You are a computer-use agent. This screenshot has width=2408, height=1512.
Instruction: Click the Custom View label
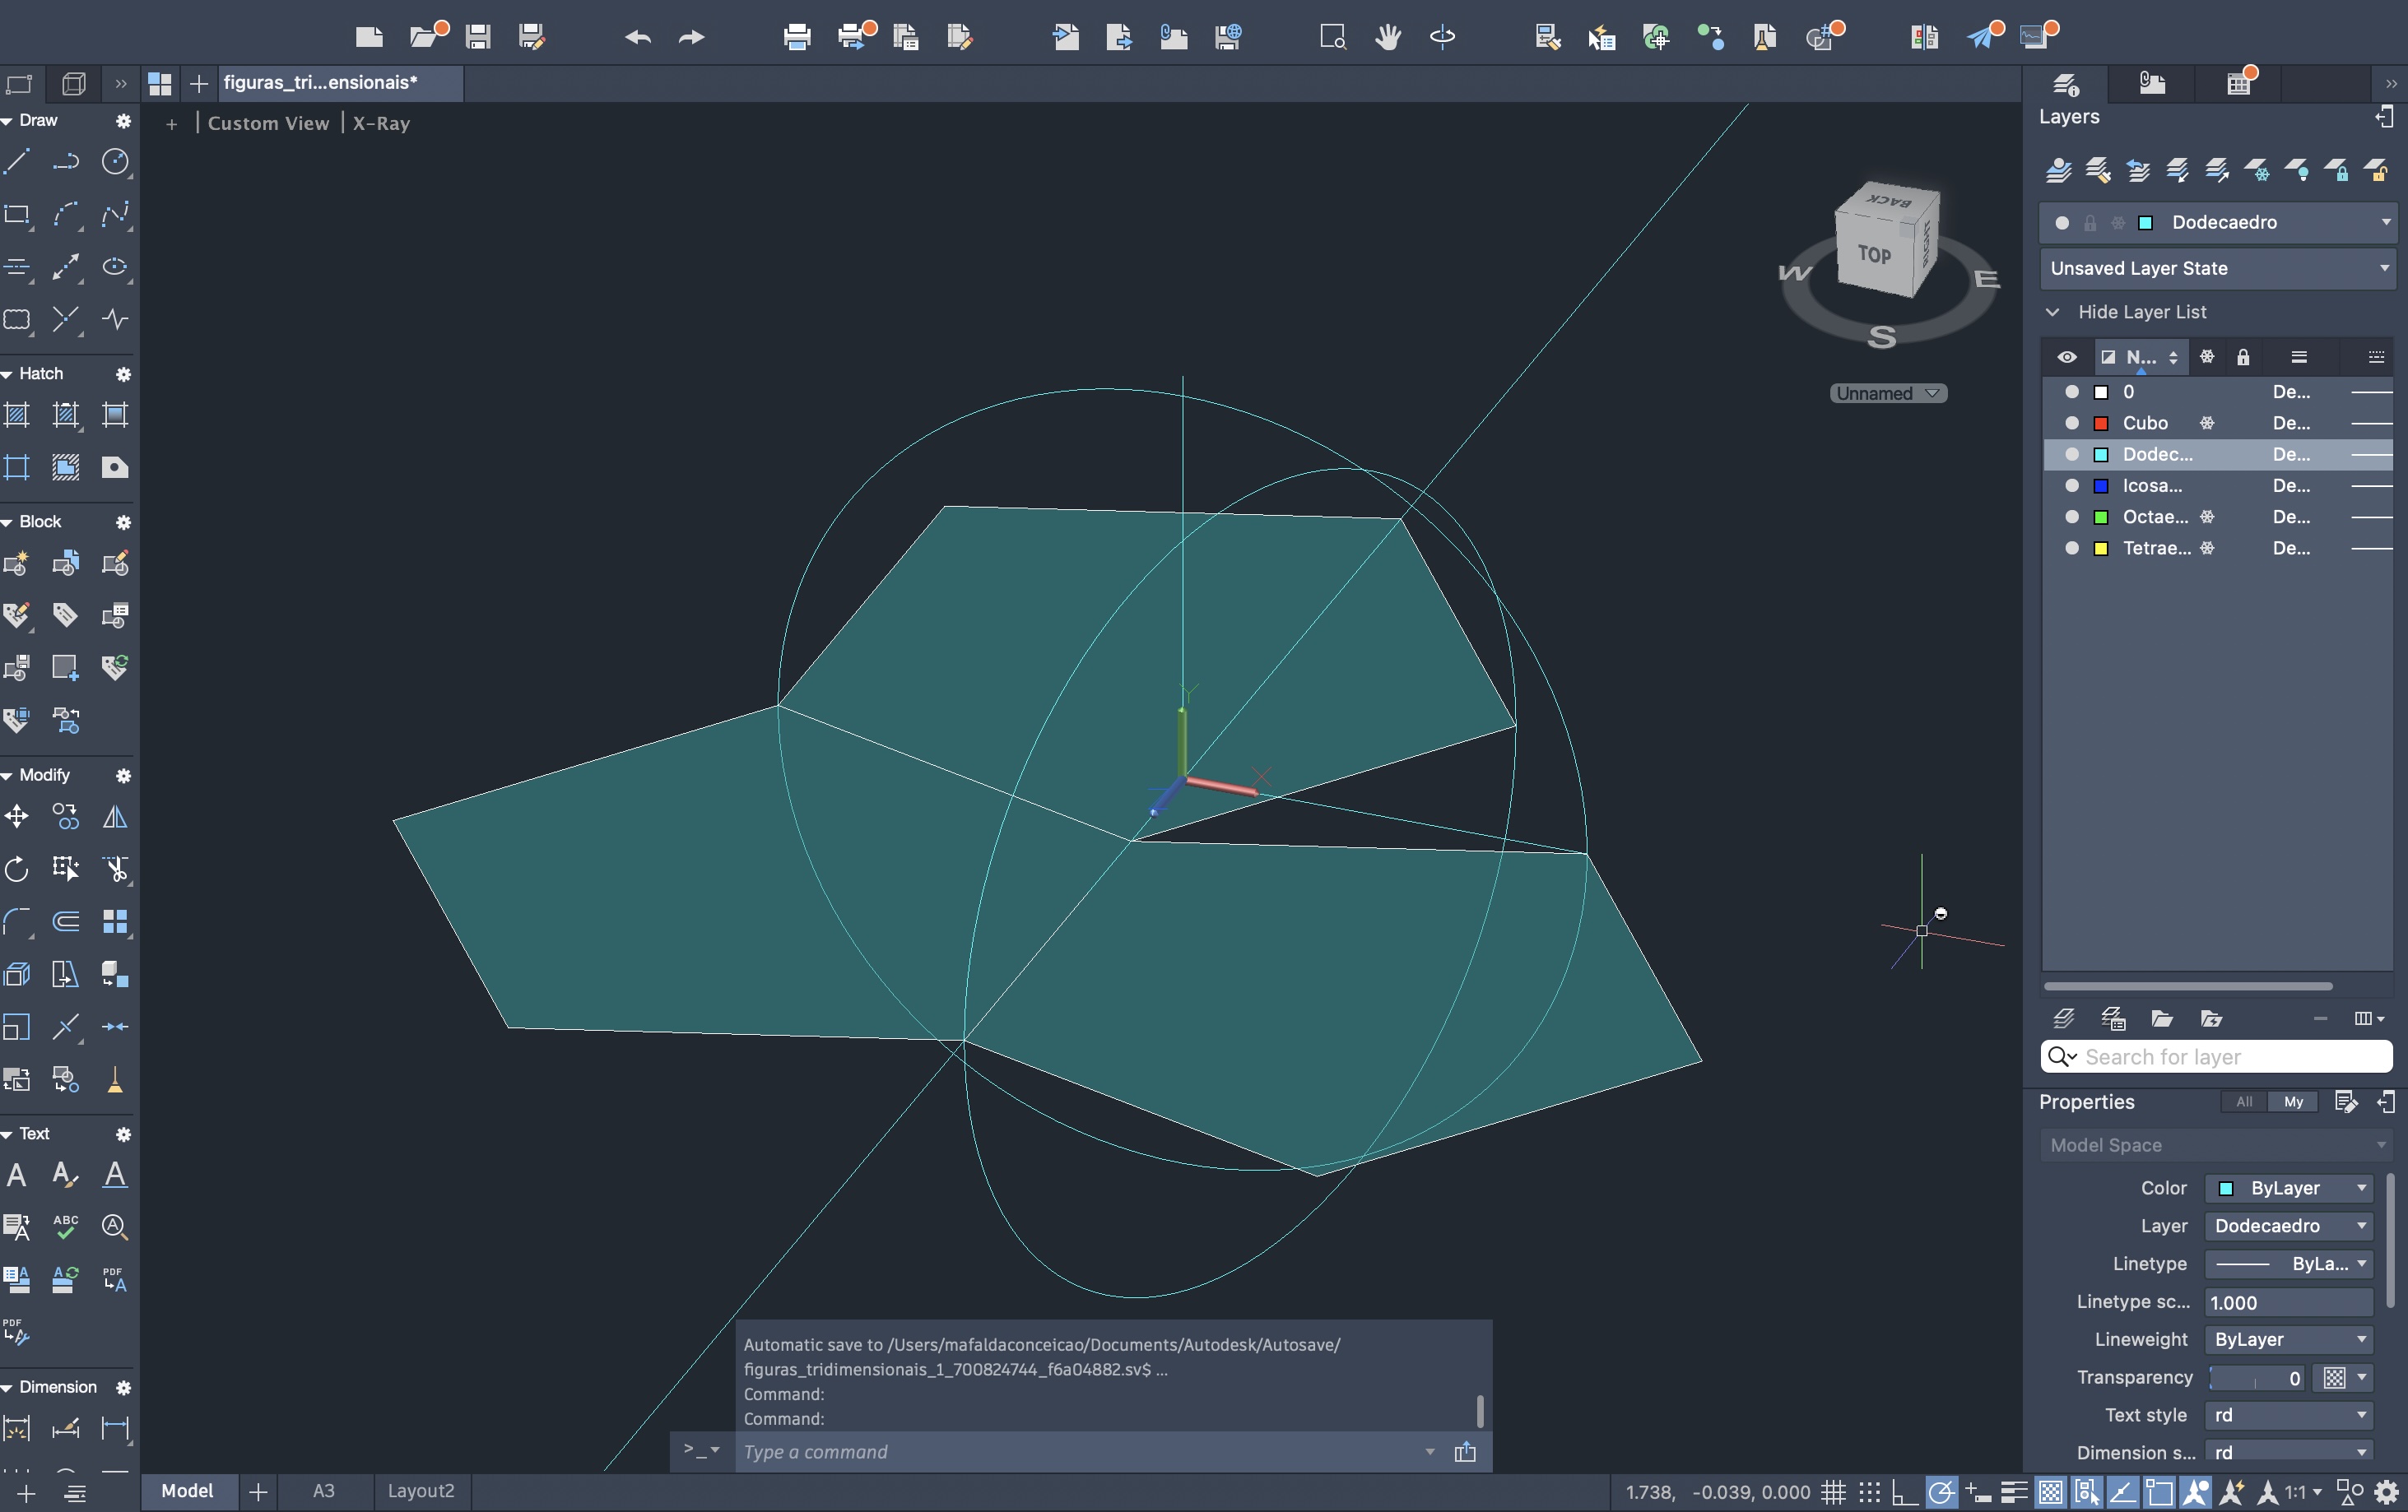click(x=268, y=123)
